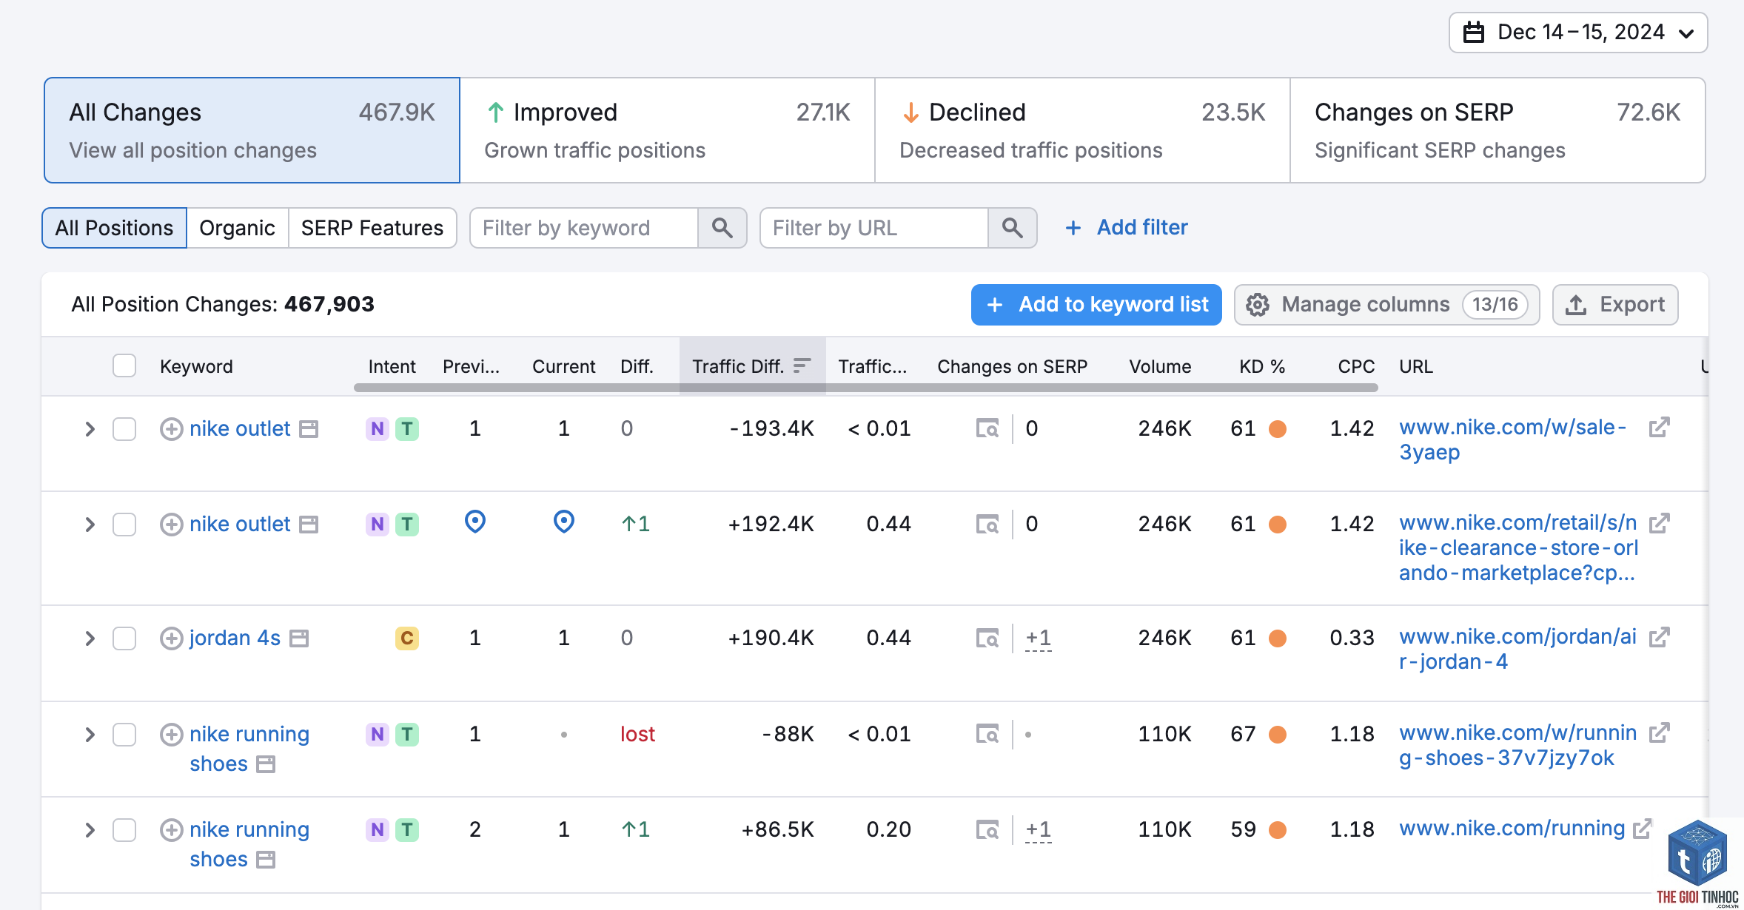
Task: Open www.nike.com/w/sale-3yaep URL link
Action: (x=1512, y=439)
